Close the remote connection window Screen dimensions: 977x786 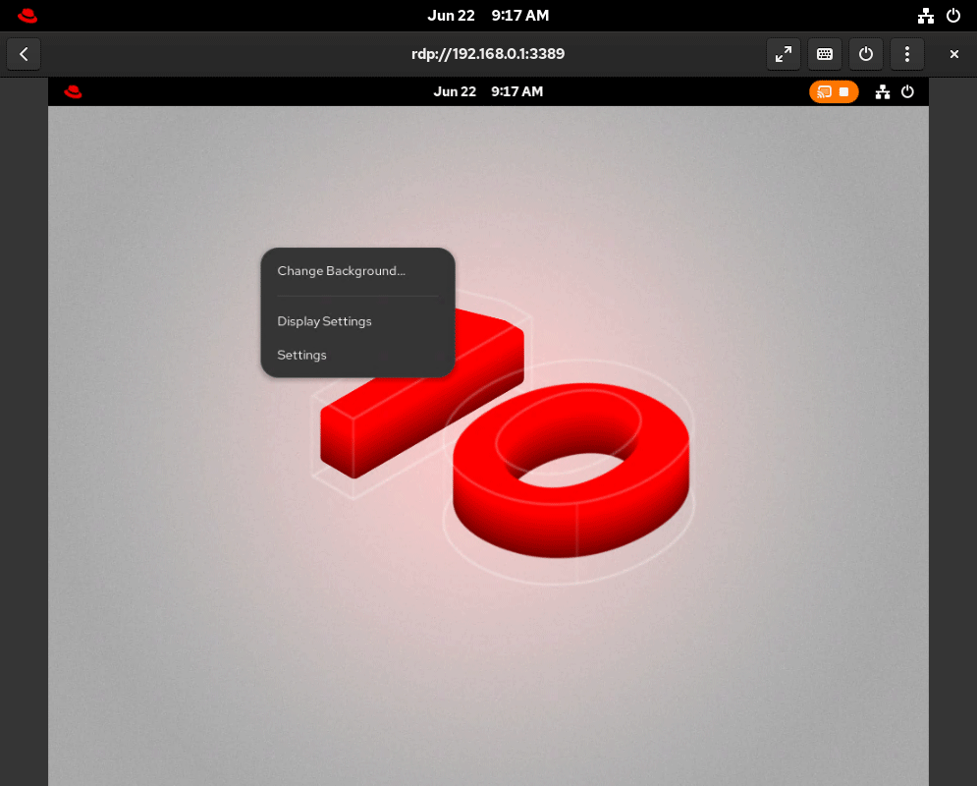[954, 54]
